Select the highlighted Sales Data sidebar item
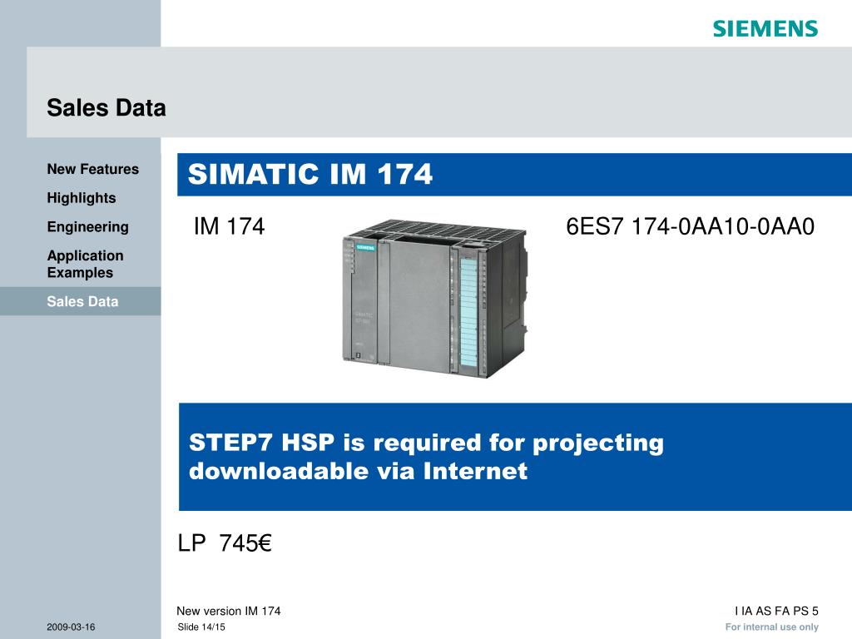Image resolution: width=852 pixels, height=639 pixels. pyautogui.click(x=81, y=301)
